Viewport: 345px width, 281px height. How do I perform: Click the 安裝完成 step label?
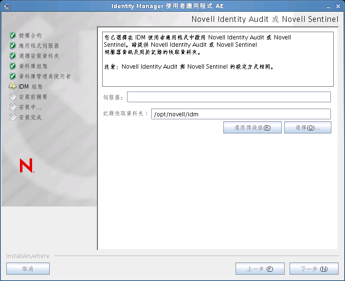coord(30,117)
